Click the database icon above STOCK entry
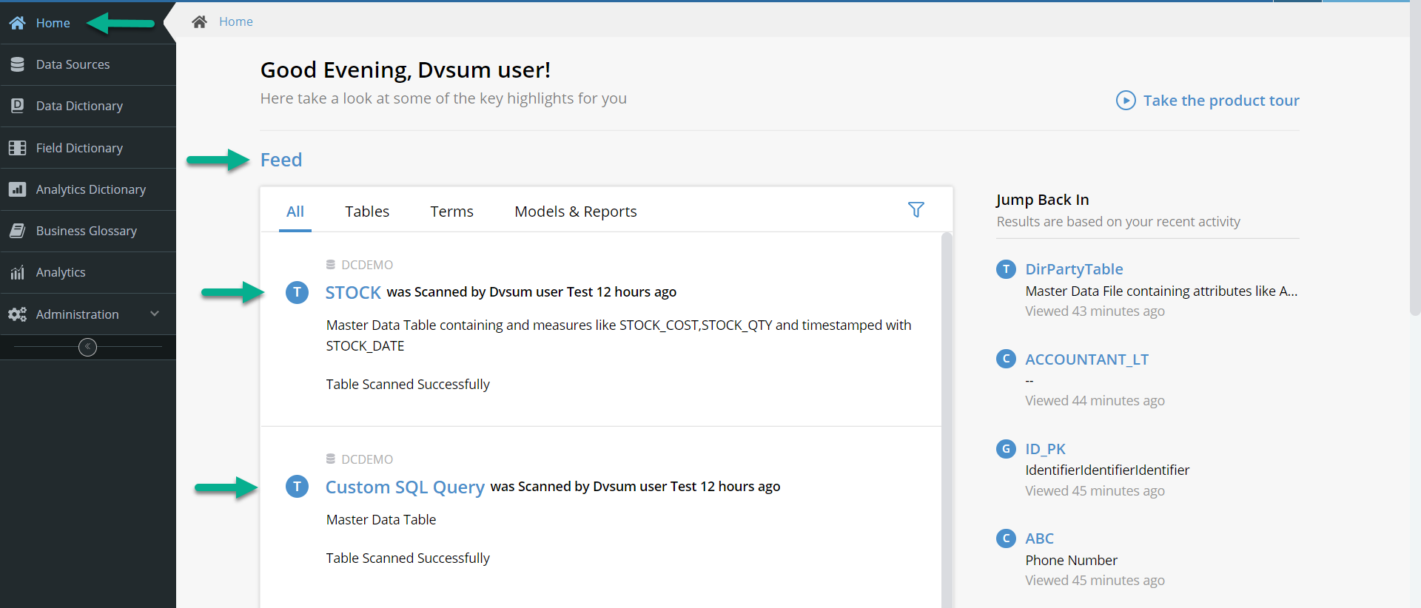1421x608 pixels. click(x=331, y=265)
